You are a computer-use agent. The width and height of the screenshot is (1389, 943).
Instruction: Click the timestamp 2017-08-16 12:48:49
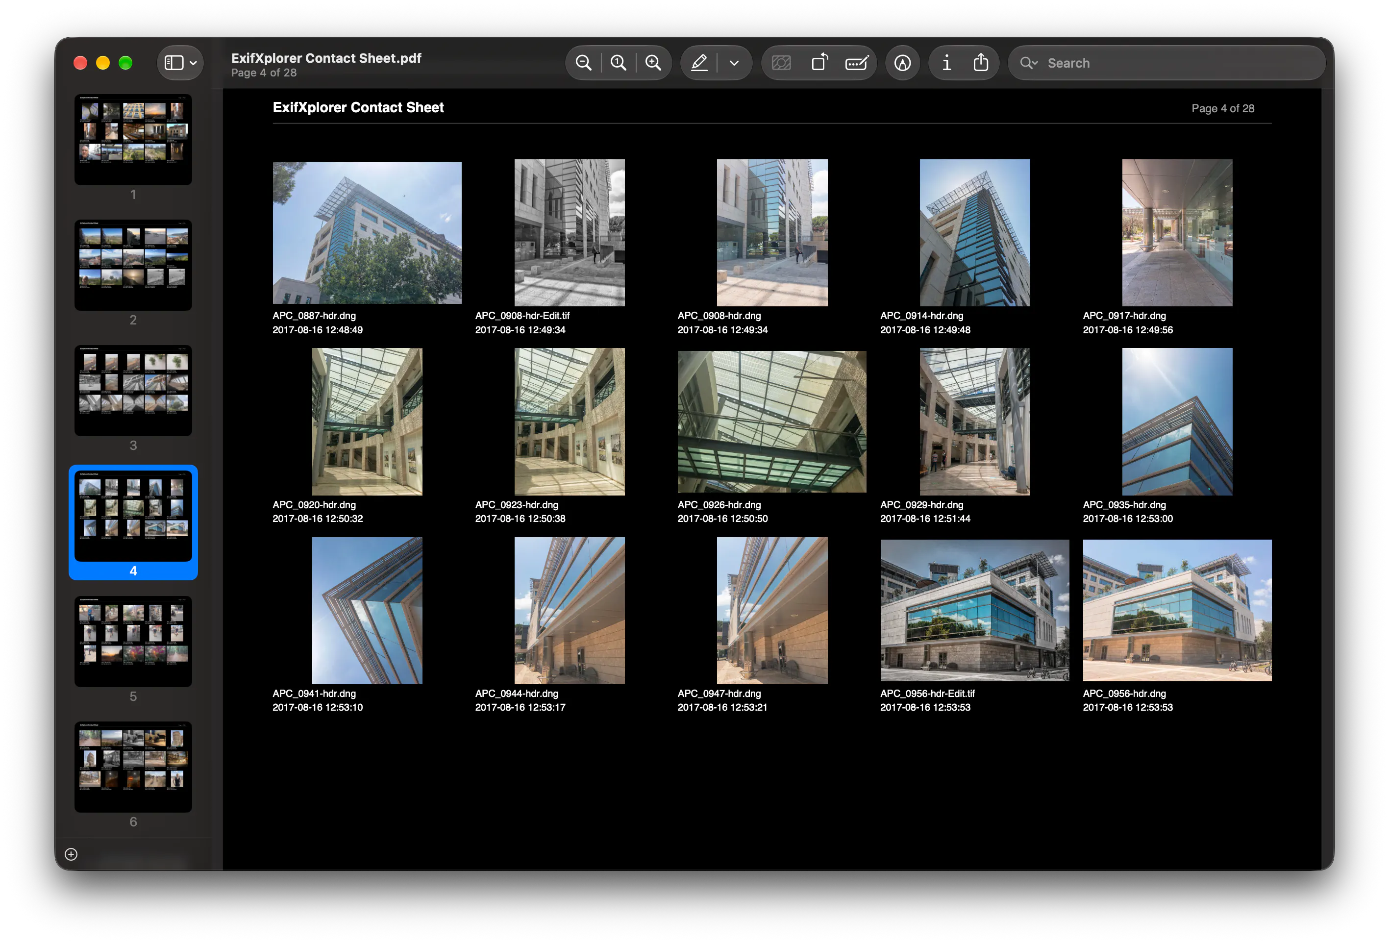(318, 330)
